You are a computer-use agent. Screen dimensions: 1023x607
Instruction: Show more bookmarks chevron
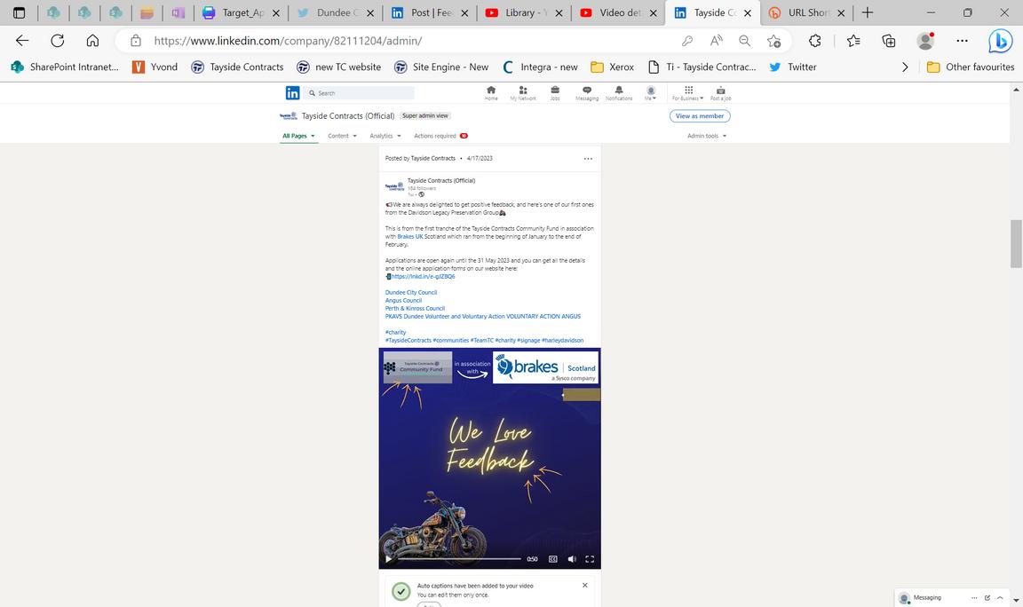pos(905,67)
